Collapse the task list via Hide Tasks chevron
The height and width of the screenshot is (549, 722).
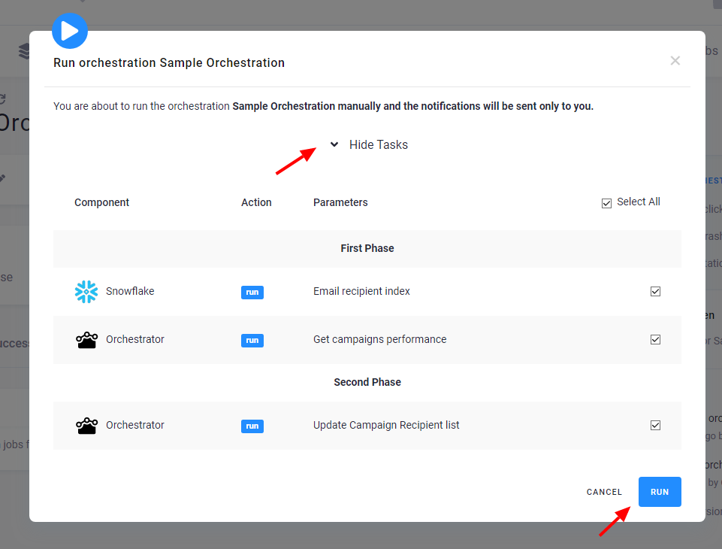[333, 144]
